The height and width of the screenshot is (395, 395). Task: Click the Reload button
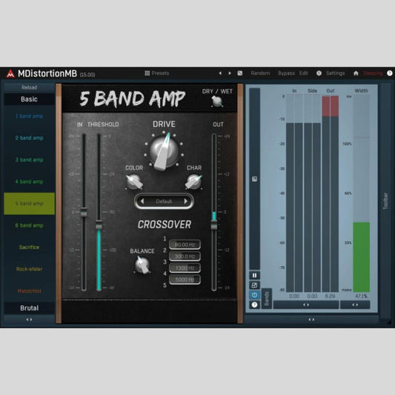pos(29,87)
